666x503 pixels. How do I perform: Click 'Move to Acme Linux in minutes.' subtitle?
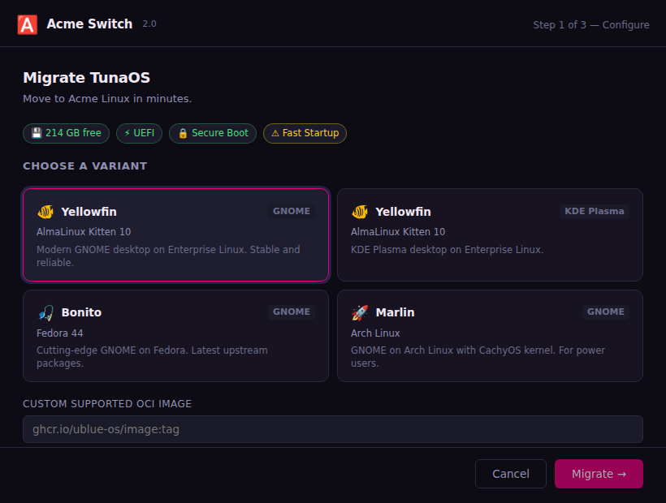107,99
